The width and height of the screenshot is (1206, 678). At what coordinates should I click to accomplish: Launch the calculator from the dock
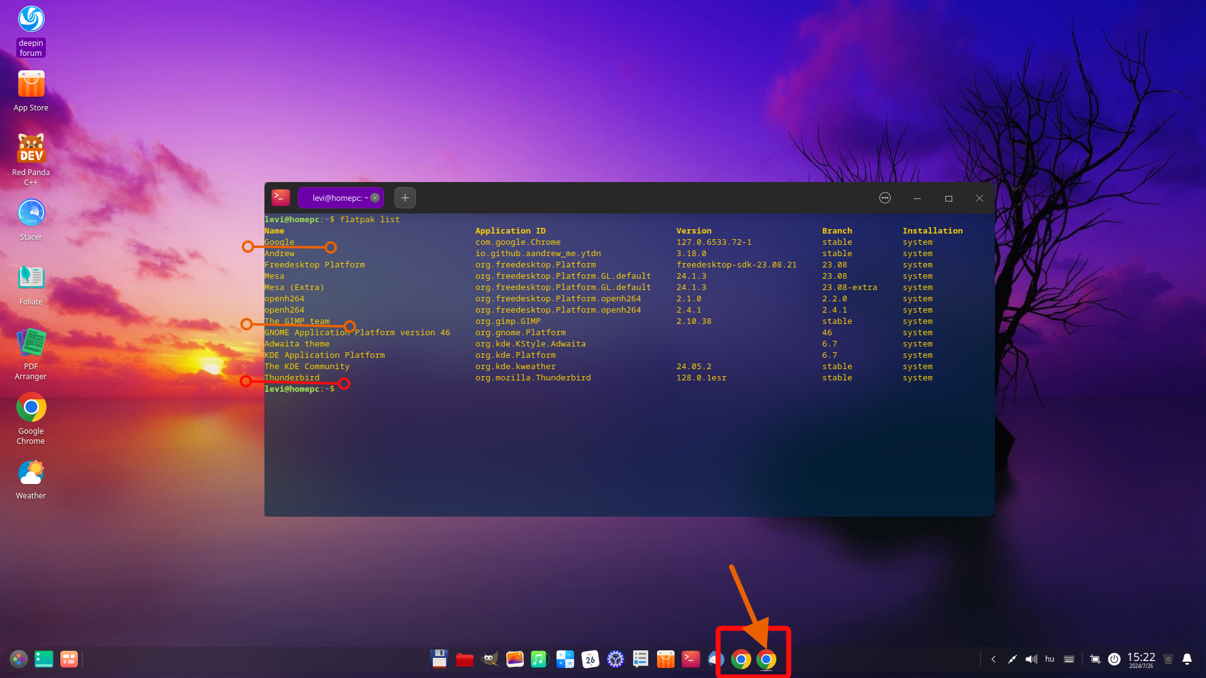(565, 659)
